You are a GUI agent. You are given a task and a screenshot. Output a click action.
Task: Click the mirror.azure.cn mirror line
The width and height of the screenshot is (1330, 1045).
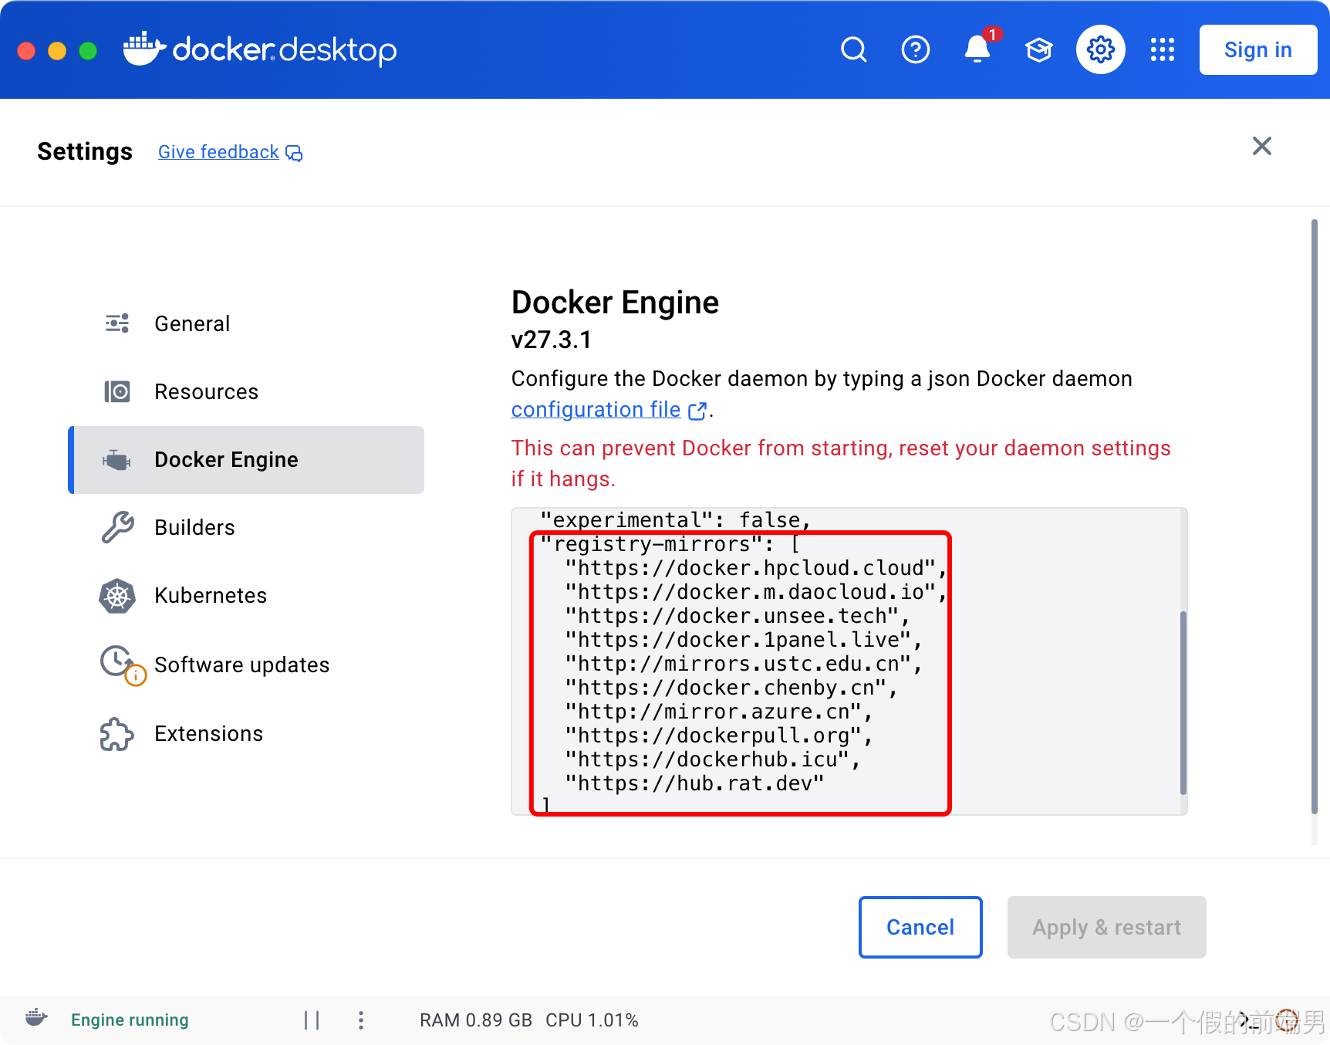coord(719,712)
